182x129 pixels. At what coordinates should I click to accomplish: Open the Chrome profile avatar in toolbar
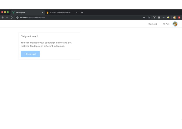[174, 17]
